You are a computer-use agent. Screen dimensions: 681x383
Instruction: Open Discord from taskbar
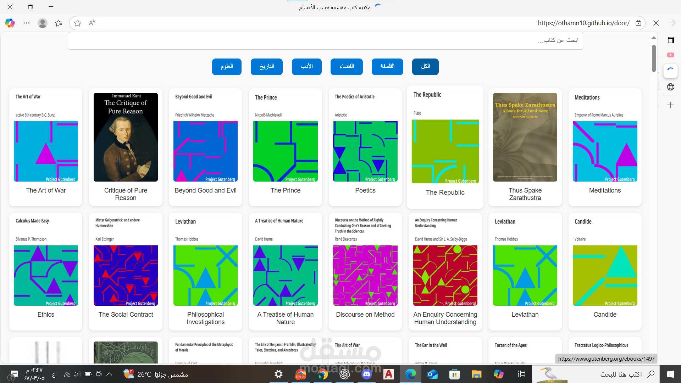pos(367,374)
